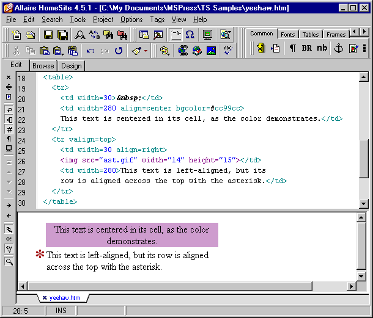373x318 pixels.
Task: Toggle hidden characters paragraph mark in gutter
Action: 9,139
